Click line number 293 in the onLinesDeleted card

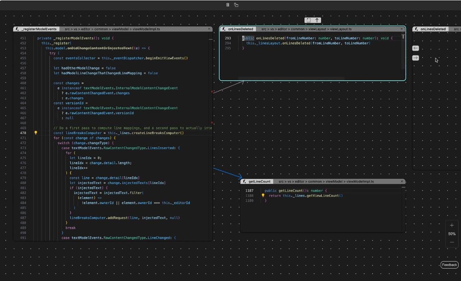tap(228, 38)
